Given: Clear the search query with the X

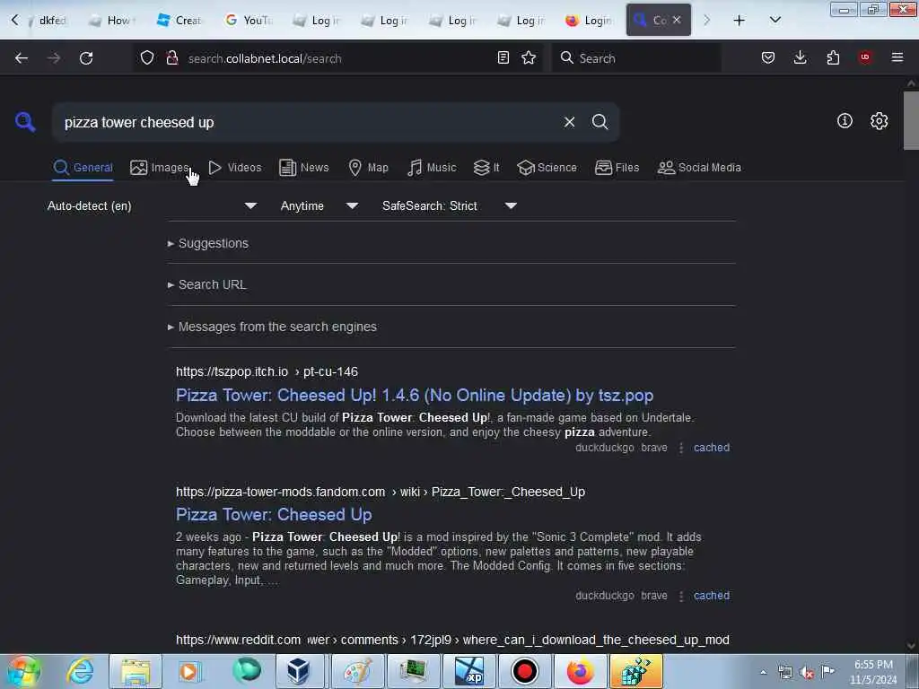Looking at the screenshot, I should coord(569,122).
